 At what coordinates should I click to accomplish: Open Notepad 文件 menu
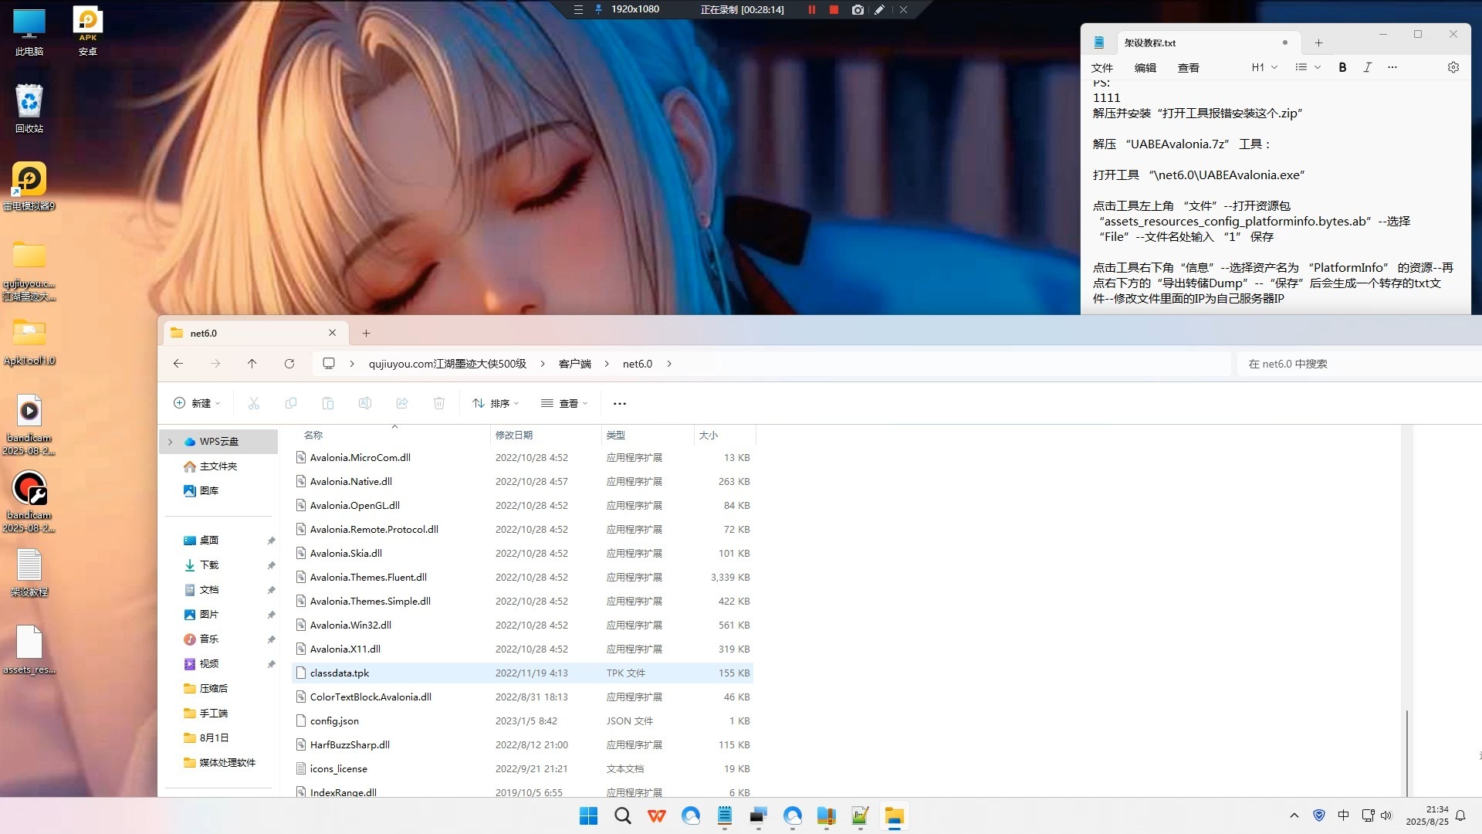coord(1101,68)
